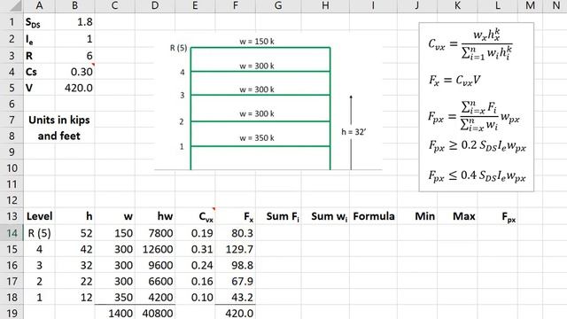The image size is (567, 319).
Task: Click the 'h = 32'' dimension label
Action: 353,132
